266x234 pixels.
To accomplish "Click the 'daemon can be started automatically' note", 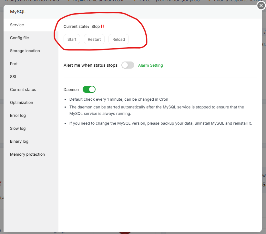I will [157, 110].
